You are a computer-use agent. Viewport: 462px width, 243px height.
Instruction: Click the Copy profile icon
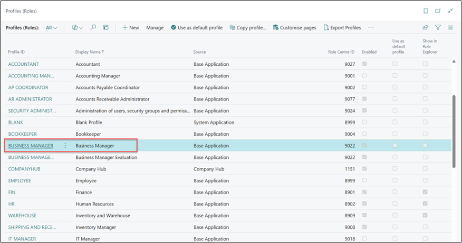(x=233, y=27)
